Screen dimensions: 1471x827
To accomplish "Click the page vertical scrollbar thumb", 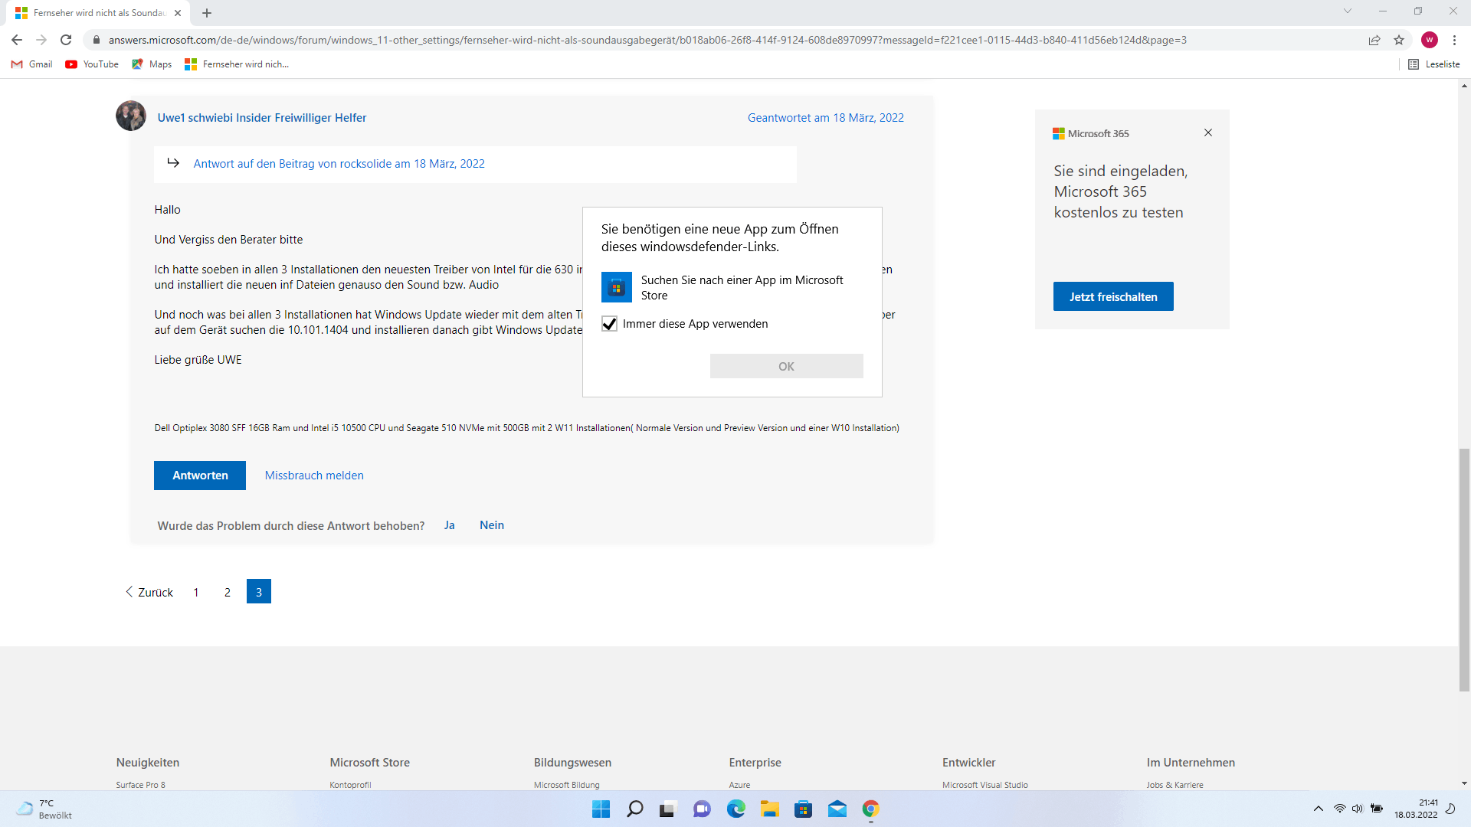I will pyautogui.click(x=1464, y=570).
